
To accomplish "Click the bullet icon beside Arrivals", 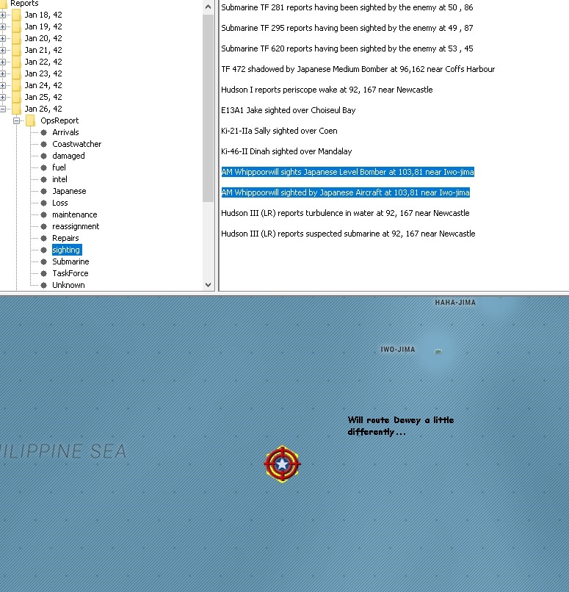I will pyautogui.click(x=44, y=132).
